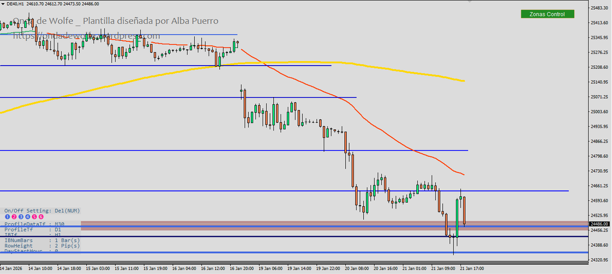Click the 14 Jan 10:00 time label
The image size is (612, 274).
[x=39, y=267]
